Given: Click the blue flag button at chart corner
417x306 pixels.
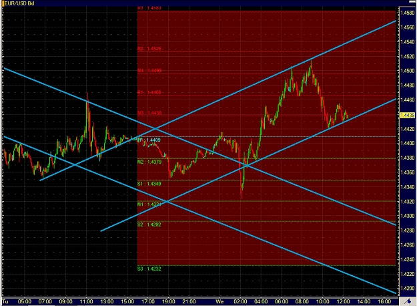Looking at the screenshot, I should (x=408, y=301).
